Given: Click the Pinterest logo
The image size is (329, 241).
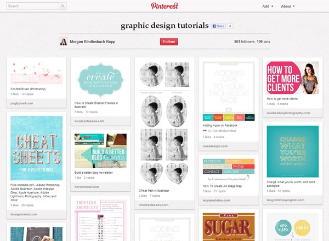Looking at the screenshot, I should (x=164, y=6).
